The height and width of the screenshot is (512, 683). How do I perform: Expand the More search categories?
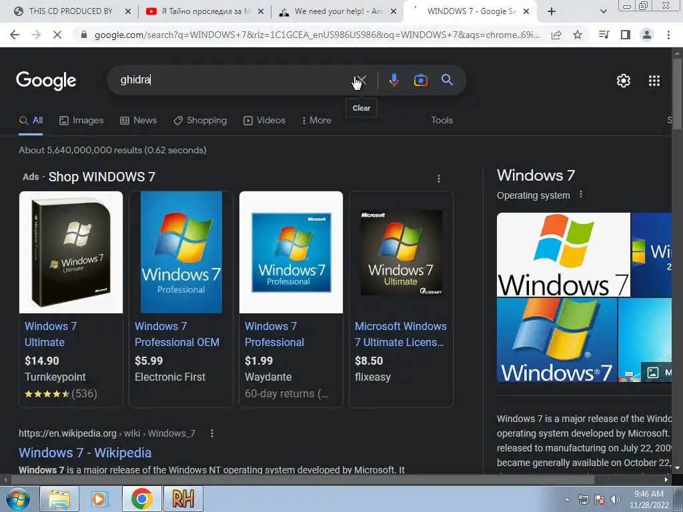317,121
